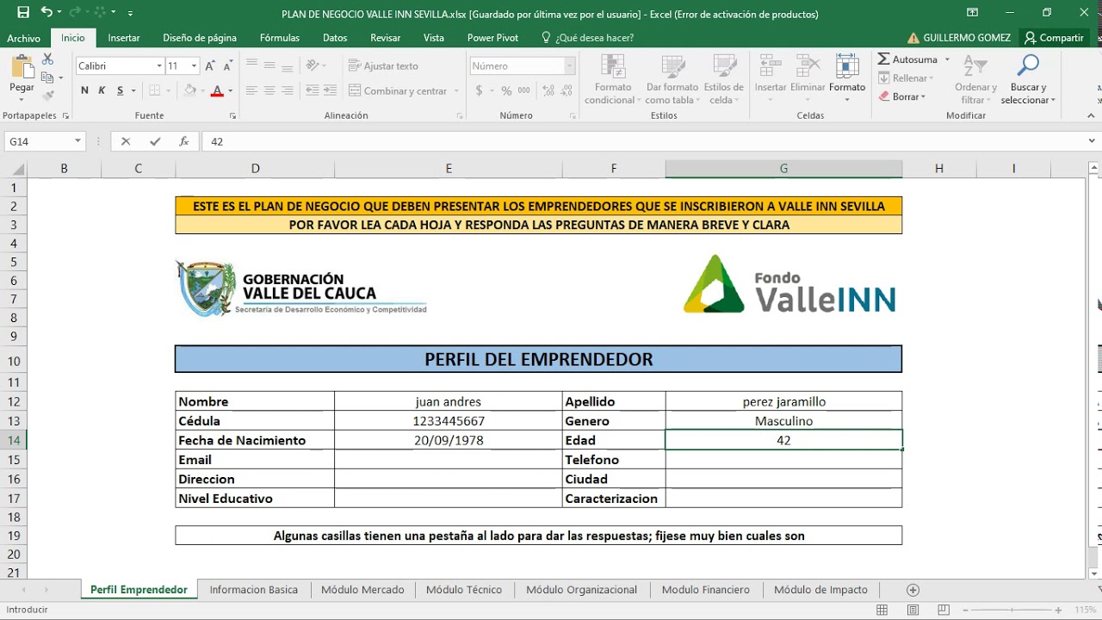Image resolution: width=1102 pixels, height=620 pixels.
Task: Click the Cut scissors icon
Action: (x=47, y=59)
